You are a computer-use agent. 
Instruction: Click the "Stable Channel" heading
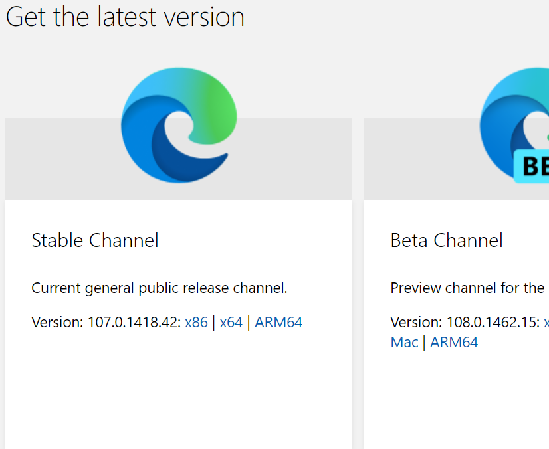tap(95, 240)
